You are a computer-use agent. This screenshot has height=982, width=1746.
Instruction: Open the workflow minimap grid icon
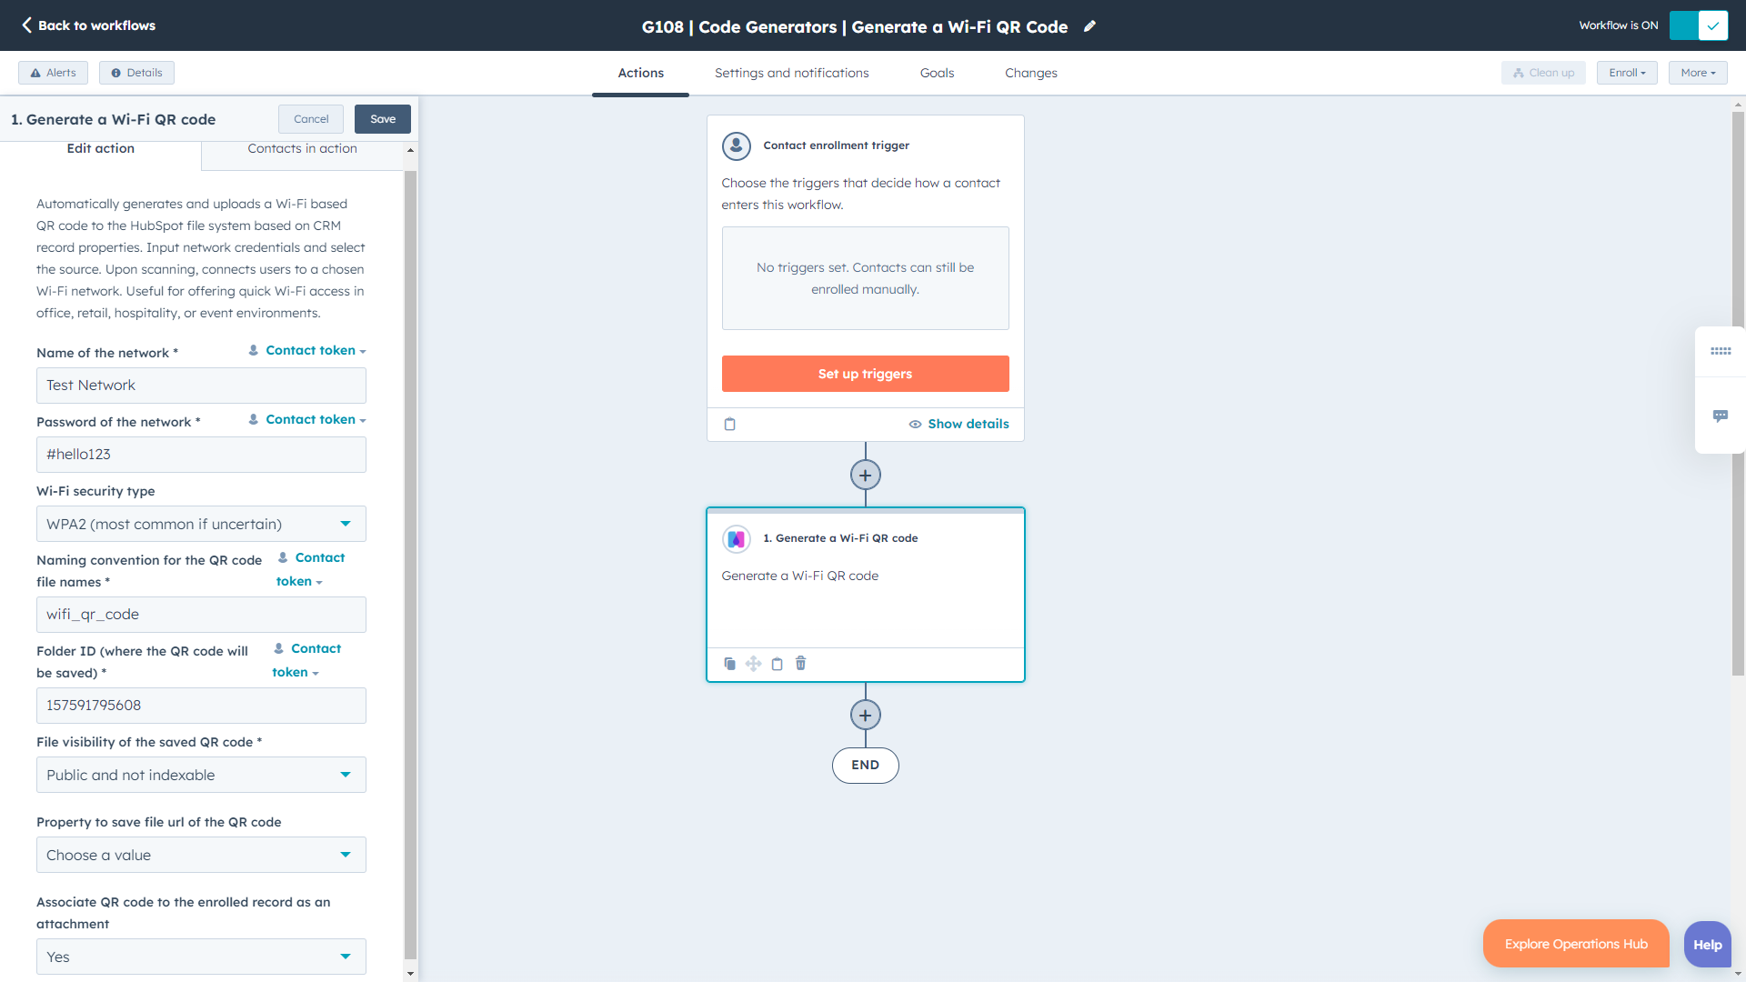tap(1721, 352)
